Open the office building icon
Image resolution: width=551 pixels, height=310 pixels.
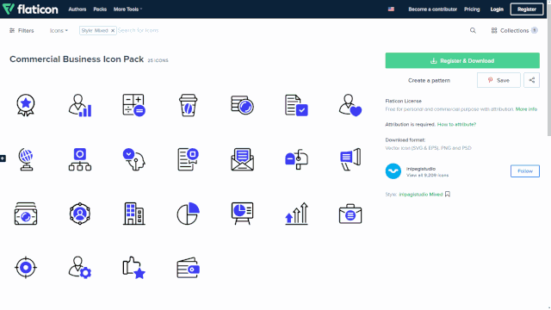[x=134, y=214]
